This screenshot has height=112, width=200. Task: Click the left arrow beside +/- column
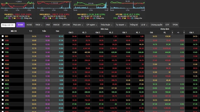click(x=172, y=33)
